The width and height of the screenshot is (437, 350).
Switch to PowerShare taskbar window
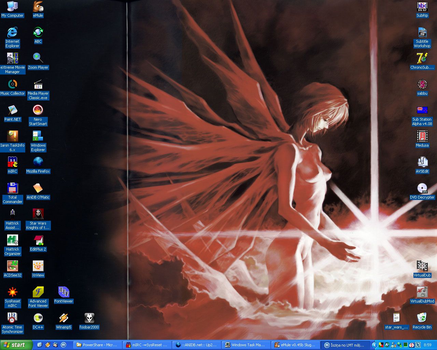tap(98, 345)
